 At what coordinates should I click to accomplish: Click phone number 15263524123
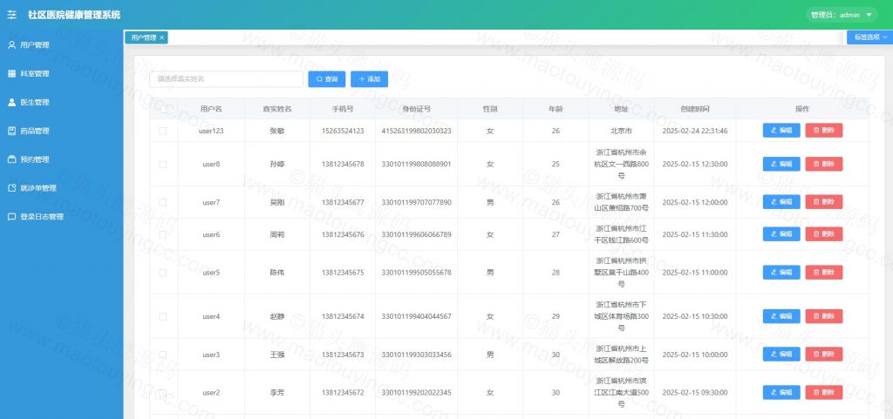tap(342, 131)
